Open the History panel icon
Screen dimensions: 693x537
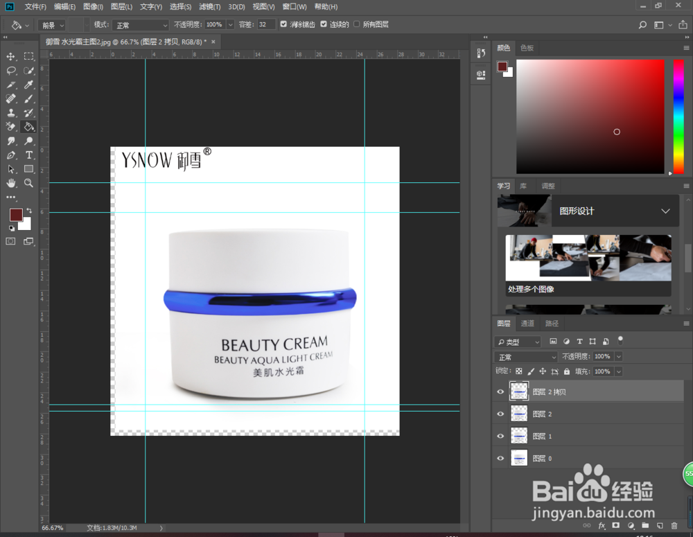(482, 53)
